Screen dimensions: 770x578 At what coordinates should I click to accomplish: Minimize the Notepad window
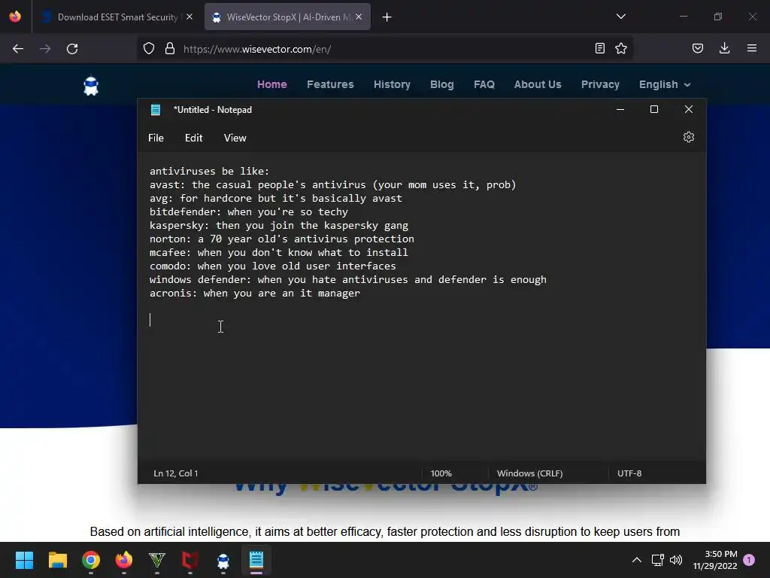620,109
